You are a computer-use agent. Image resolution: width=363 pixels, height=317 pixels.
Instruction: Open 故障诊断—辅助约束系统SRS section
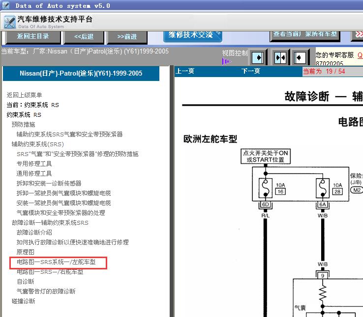[x=50, y=223]
